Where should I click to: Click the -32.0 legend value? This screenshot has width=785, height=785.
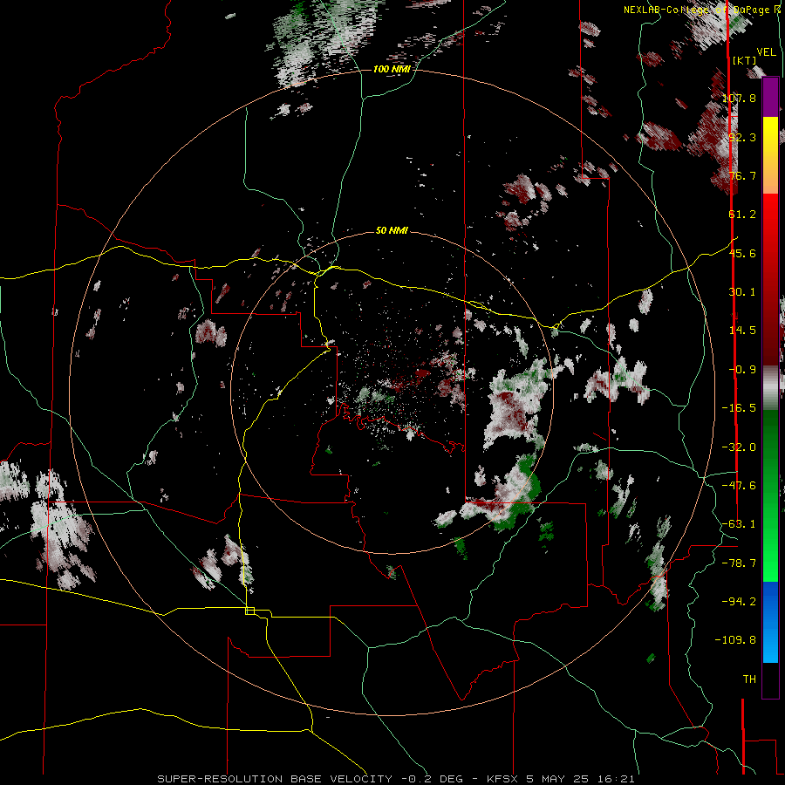point(739,447)
